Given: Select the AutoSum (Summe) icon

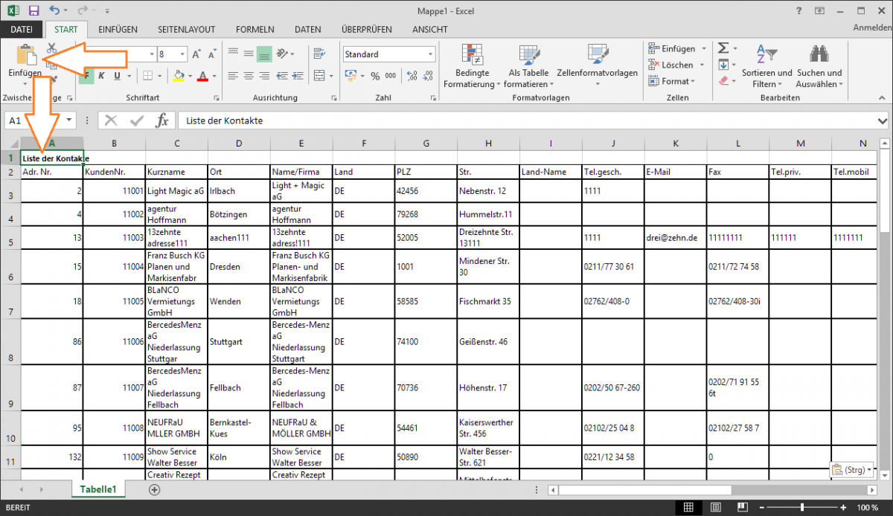Looking at the screenshot, I should (x=723, y=48).
